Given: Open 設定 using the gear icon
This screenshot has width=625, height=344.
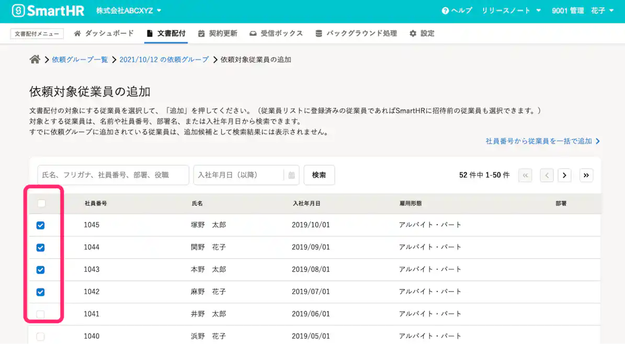Looking at the screenshot, I should click(412, 33).
